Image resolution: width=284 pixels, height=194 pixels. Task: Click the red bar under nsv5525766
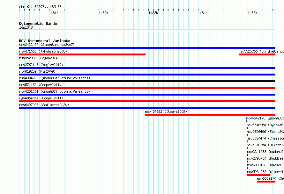pyautogui.click(x=257, y=54)
